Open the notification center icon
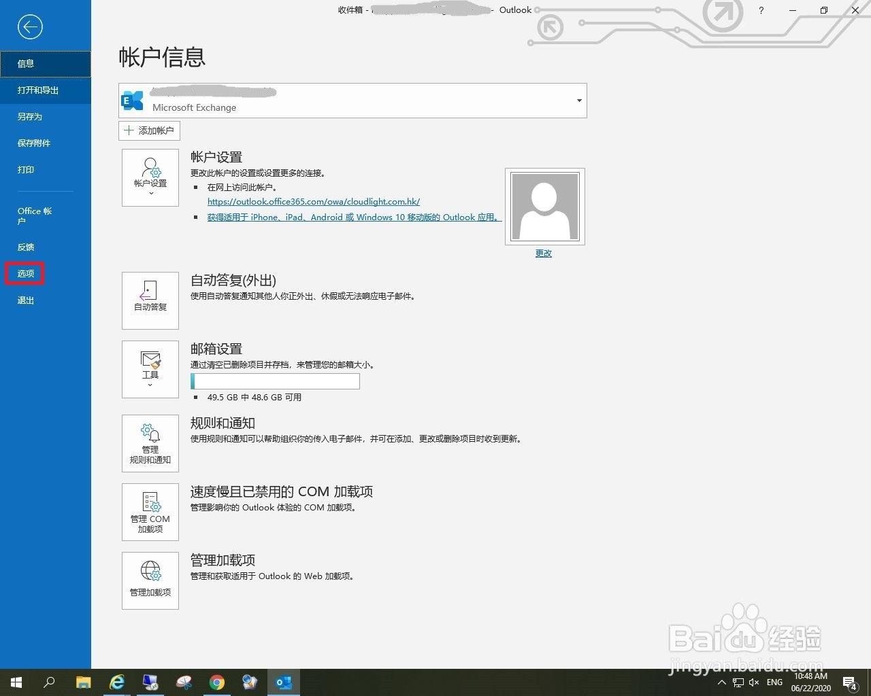The image size is (871, 696). 849,682
